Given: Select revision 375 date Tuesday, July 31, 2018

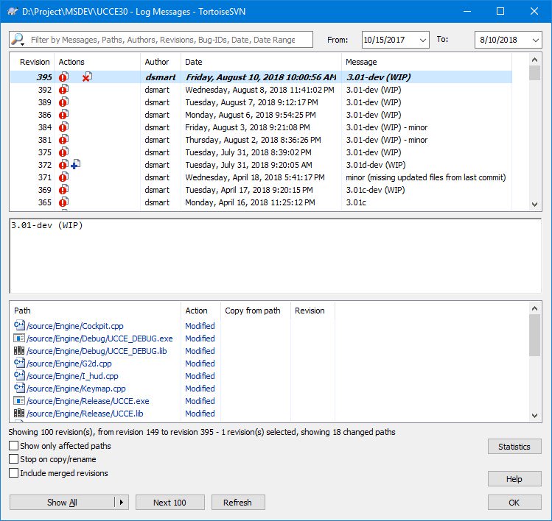Looking at the screenshot, I should (x=248, y=152).
